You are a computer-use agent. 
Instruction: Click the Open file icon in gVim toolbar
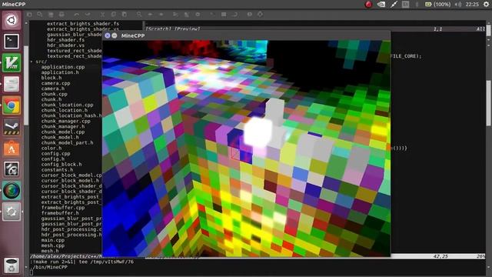(x=29, y=15)
